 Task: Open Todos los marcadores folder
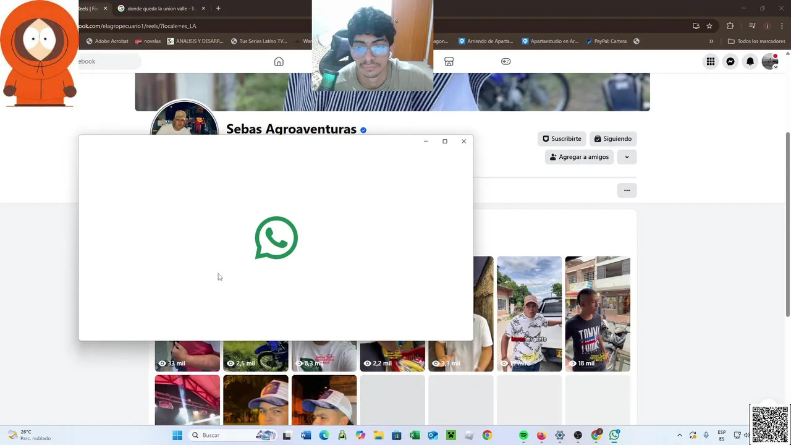coord(756,41)
